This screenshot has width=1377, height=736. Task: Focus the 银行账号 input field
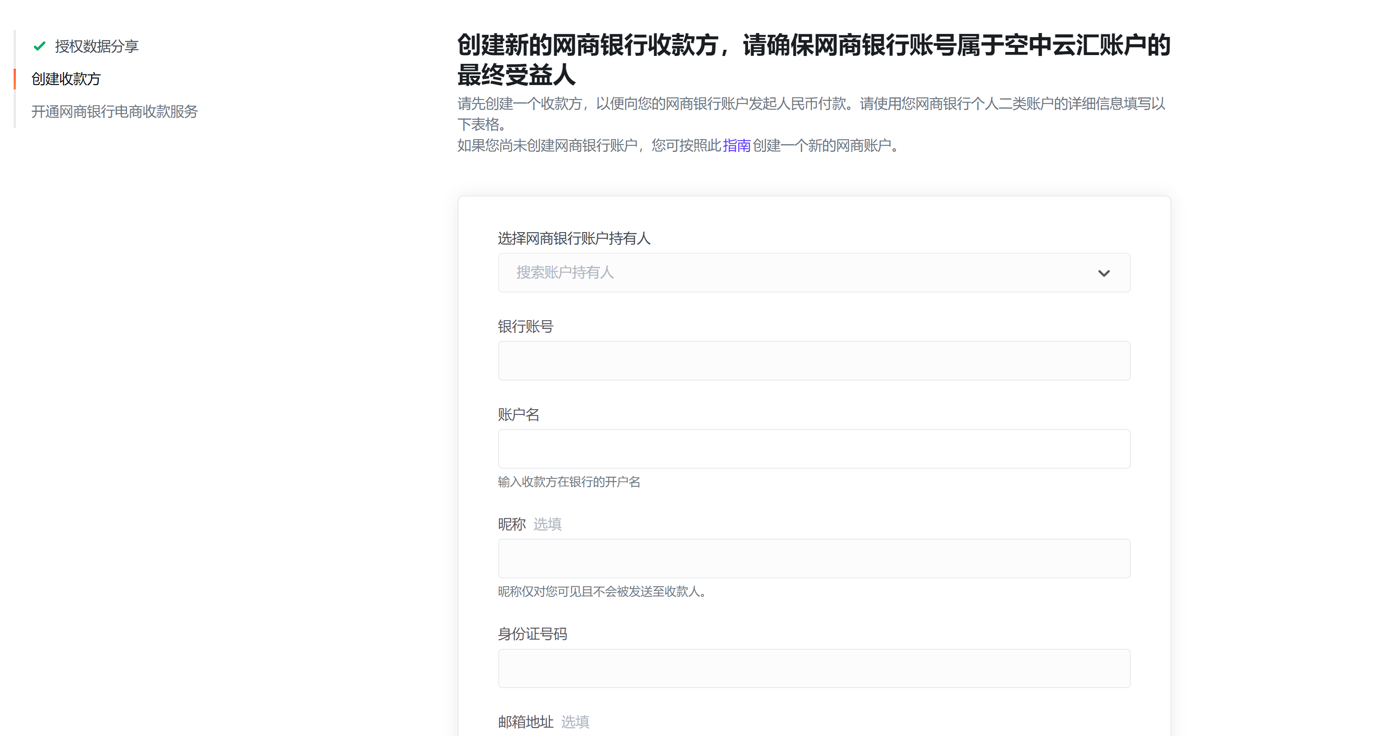(x=814, y=361)
